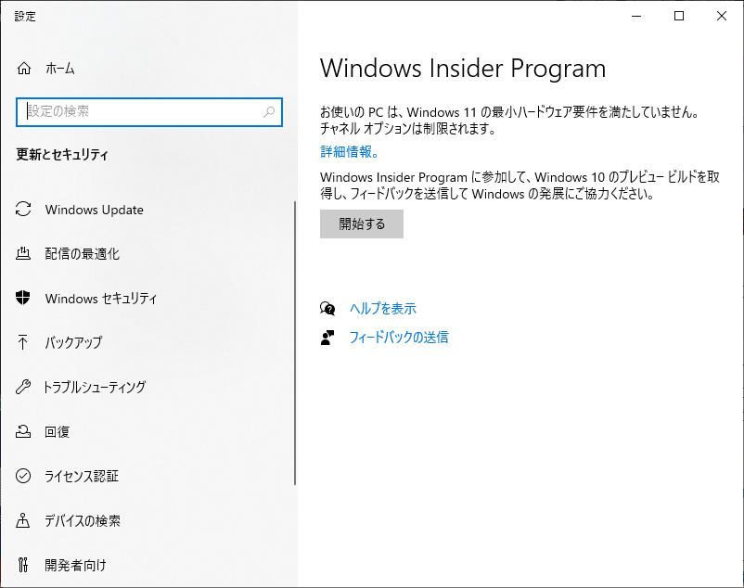Click the sidebar vertical scrollbar

(x=295, y=343)
